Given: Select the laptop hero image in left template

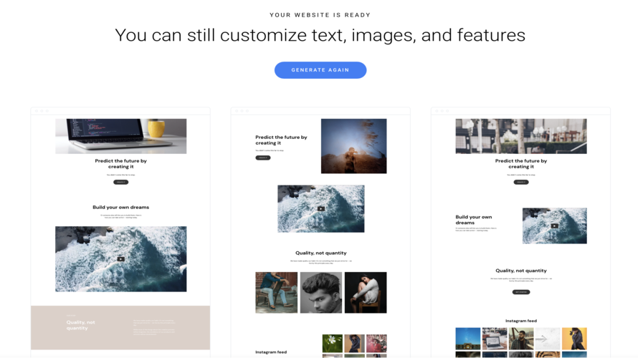Looking at the screenshot, I should tap(120, 136).
